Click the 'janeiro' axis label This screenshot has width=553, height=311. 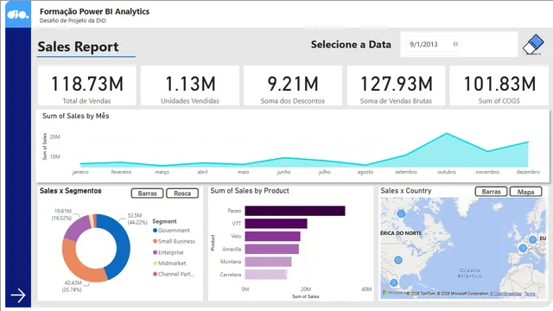pos(80,172)
